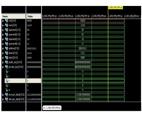Click the row1[3:0] bus signal icon
The width and height of the screenshot is (142, 114).
7,25
